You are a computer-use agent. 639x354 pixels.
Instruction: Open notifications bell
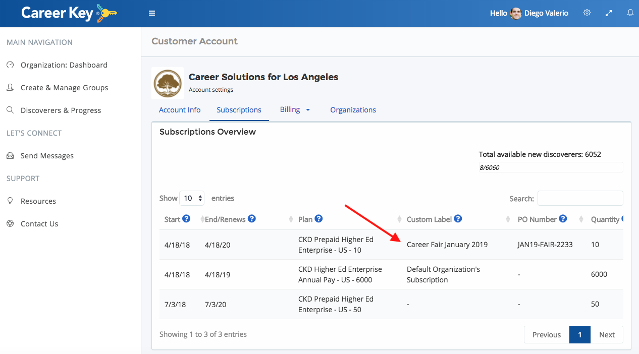(x=630, y=13)
